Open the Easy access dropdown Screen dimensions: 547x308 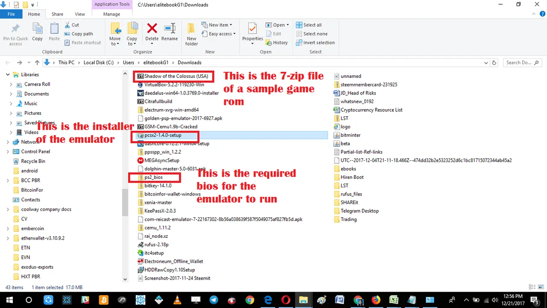pos(219,34)
